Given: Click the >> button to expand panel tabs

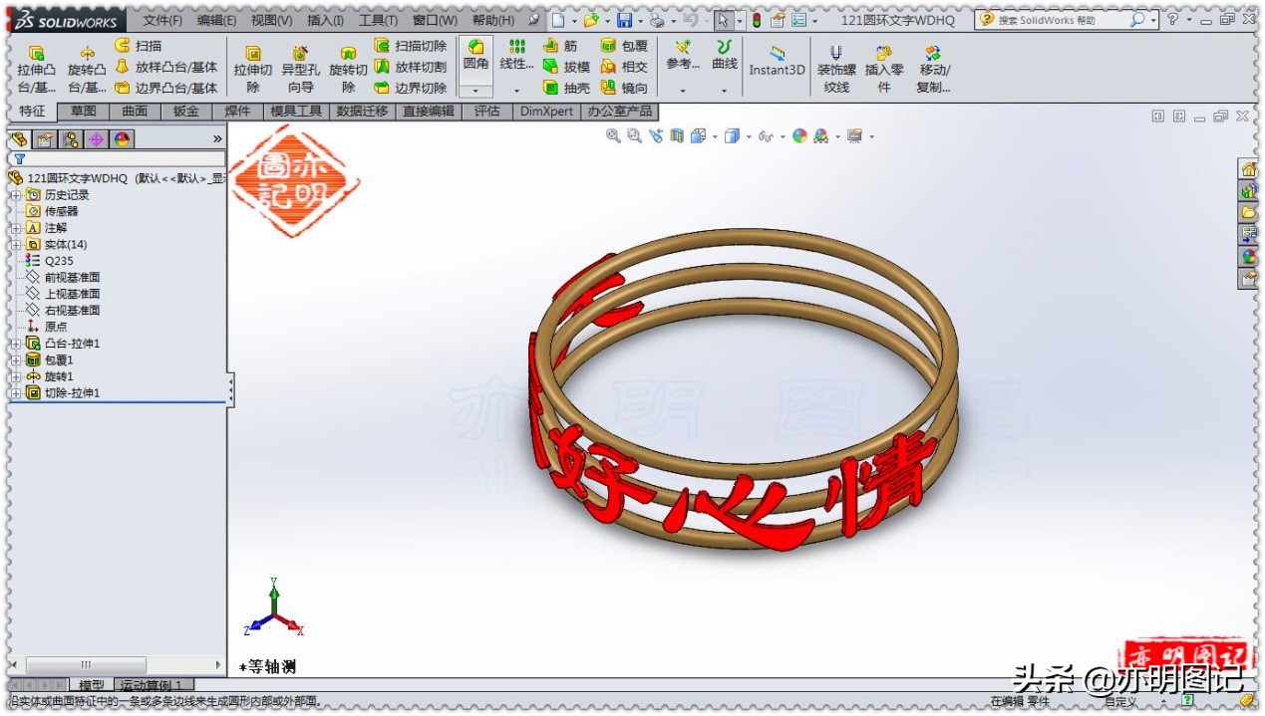Looking at the screenshot, I should click(x=217, y=139).
